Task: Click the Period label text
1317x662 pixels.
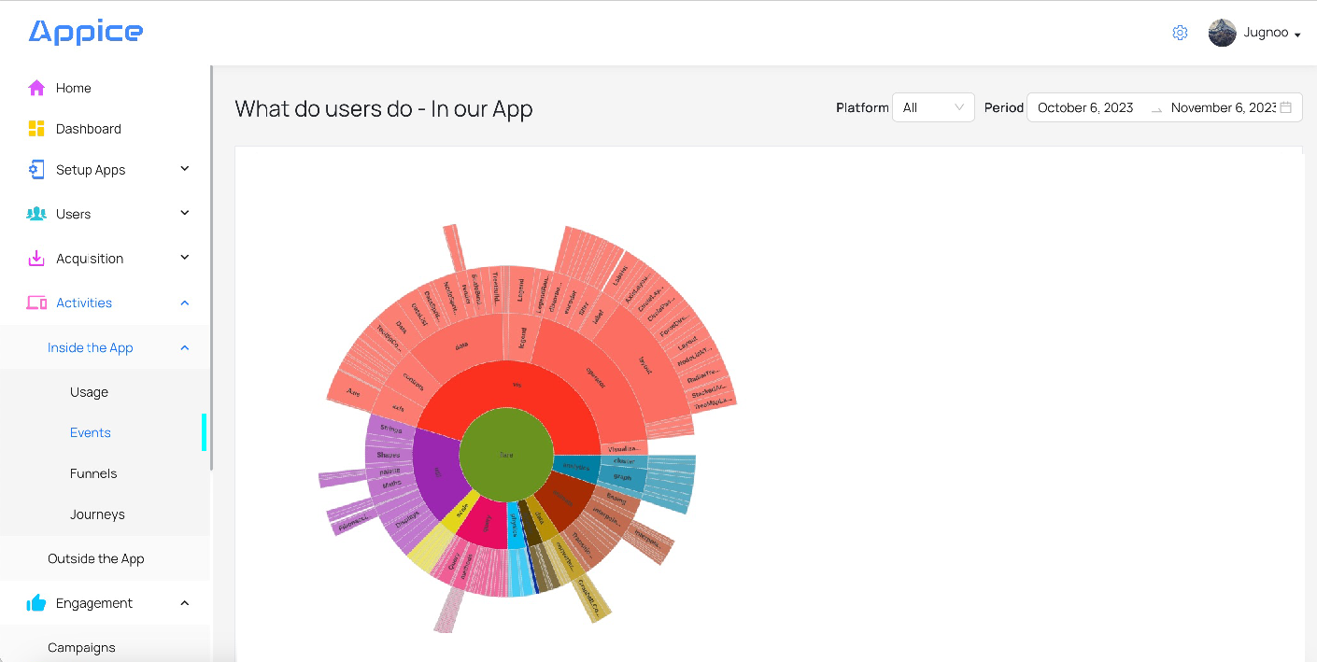Action: tap(1004, 107)
